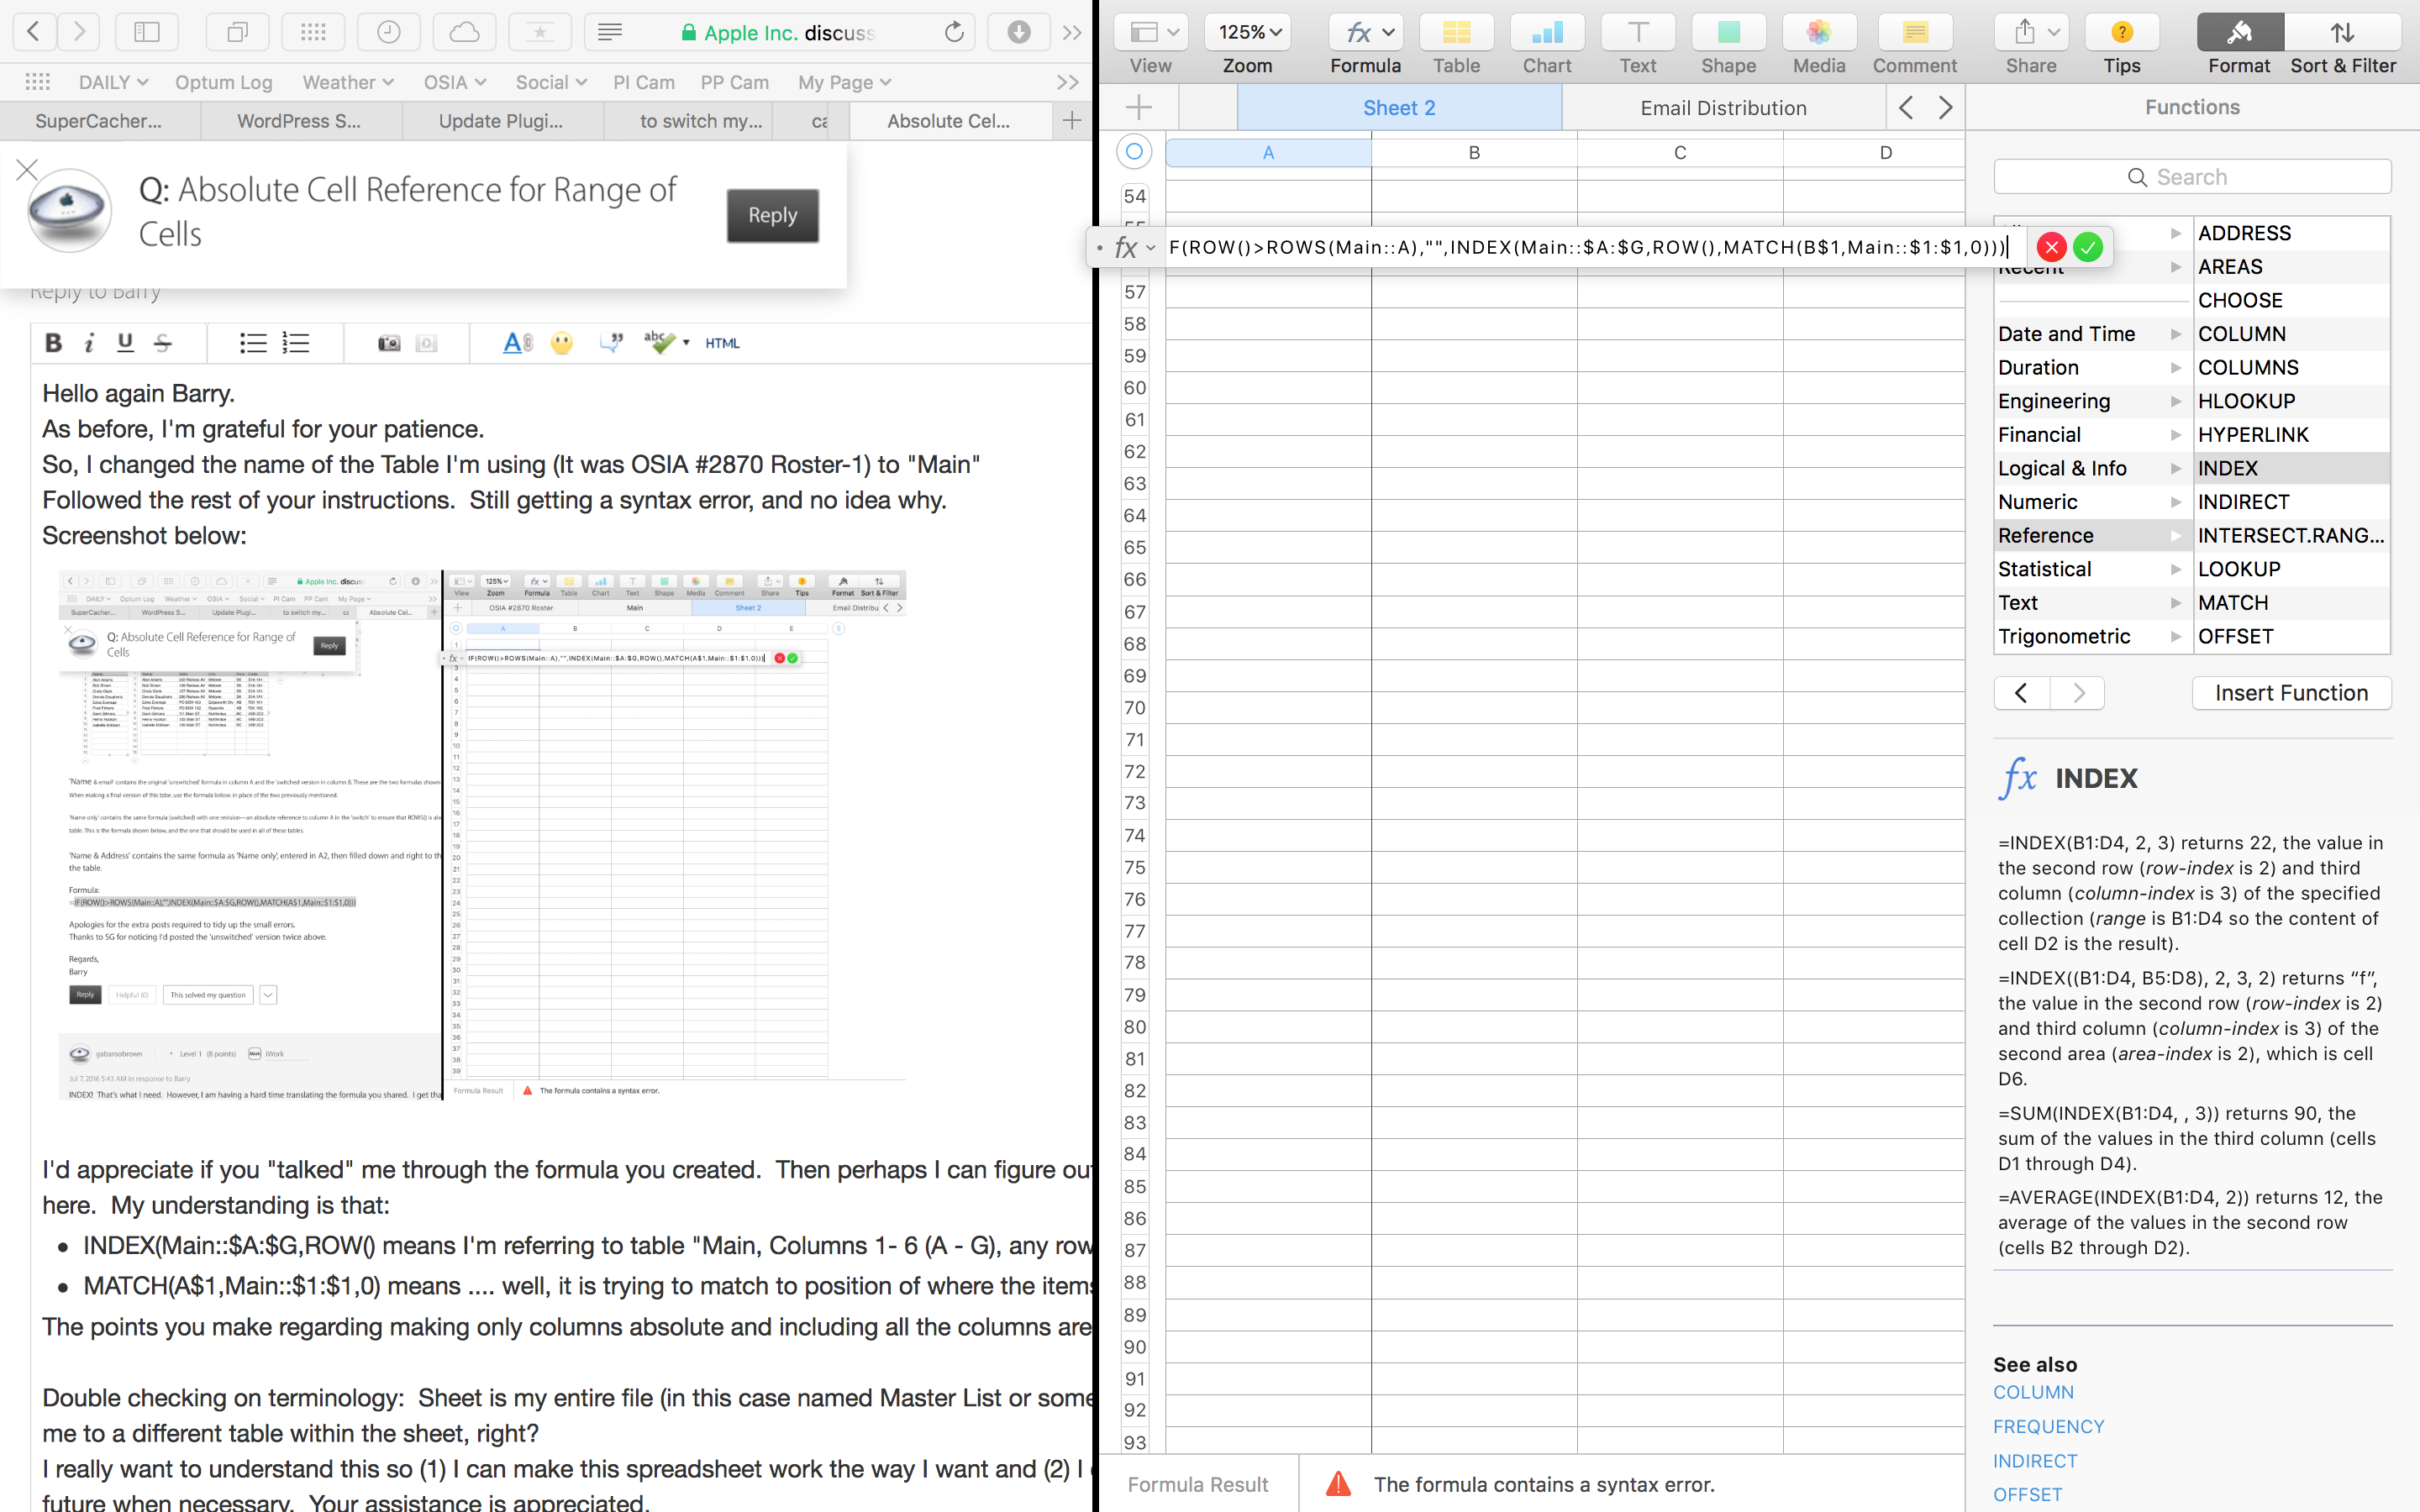Expand the Date and Time function category
2420x1512 pixels.
tap(2088, 334)
